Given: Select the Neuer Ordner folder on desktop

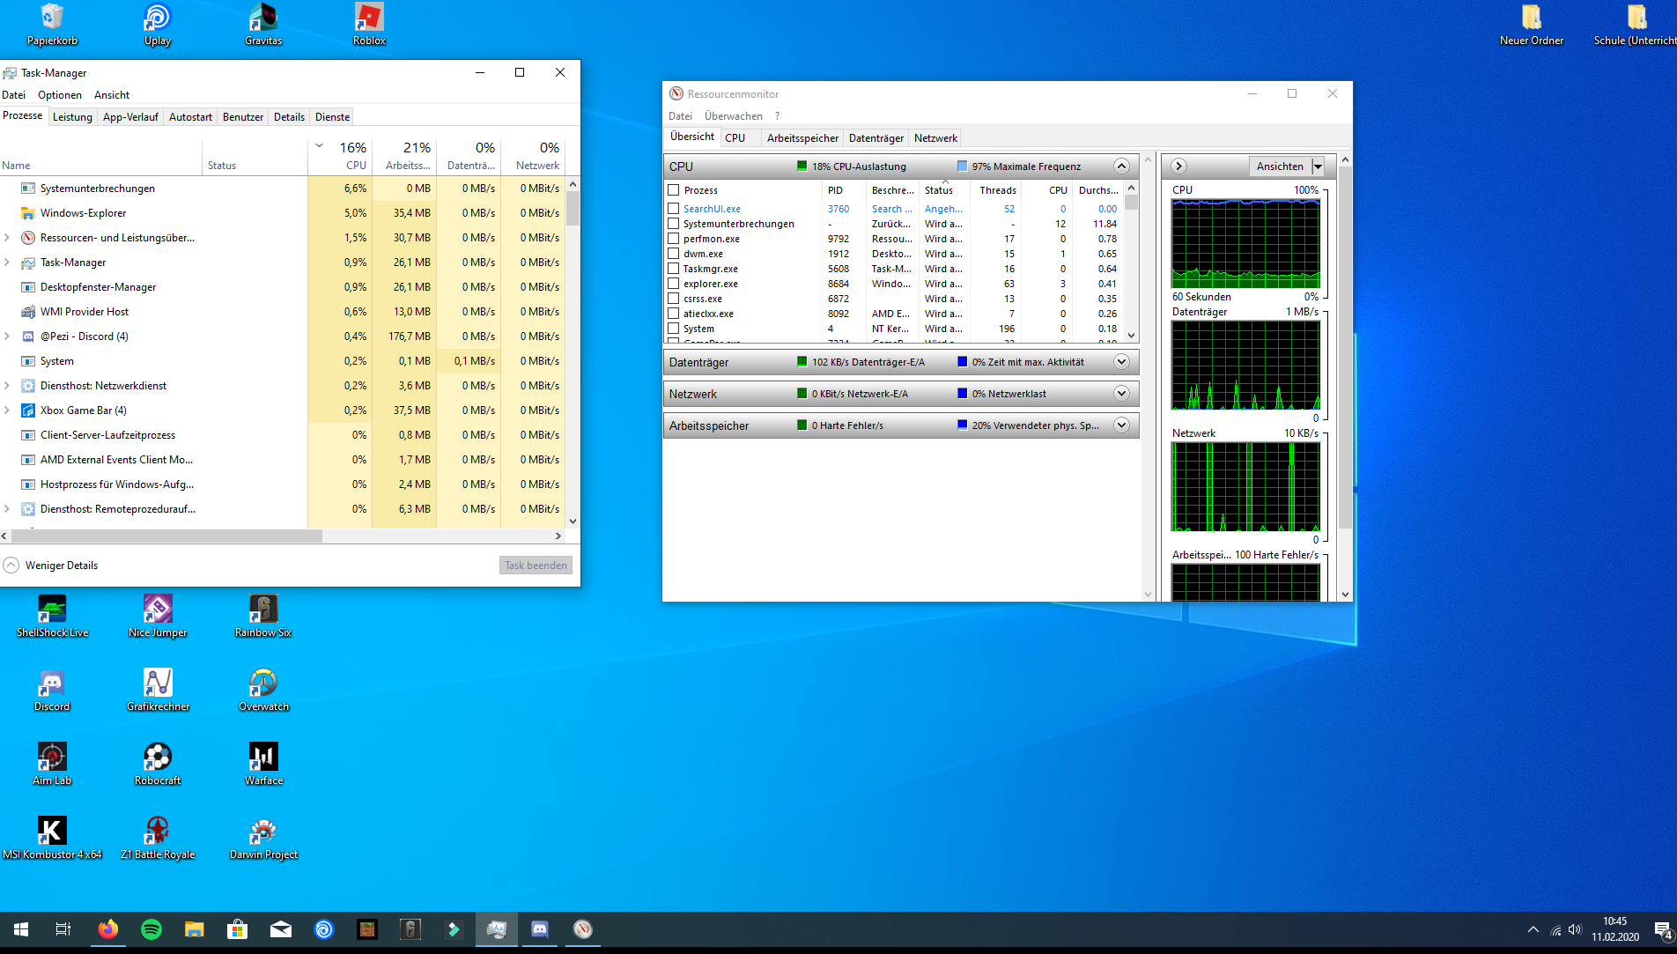Looking at the screenshot, I should click(1532, 25).
